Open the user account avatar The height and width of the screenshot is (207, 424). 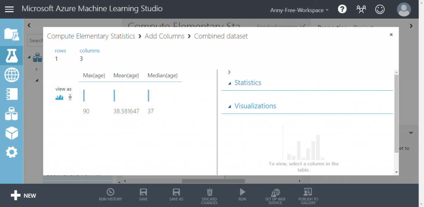pos(404,10)
